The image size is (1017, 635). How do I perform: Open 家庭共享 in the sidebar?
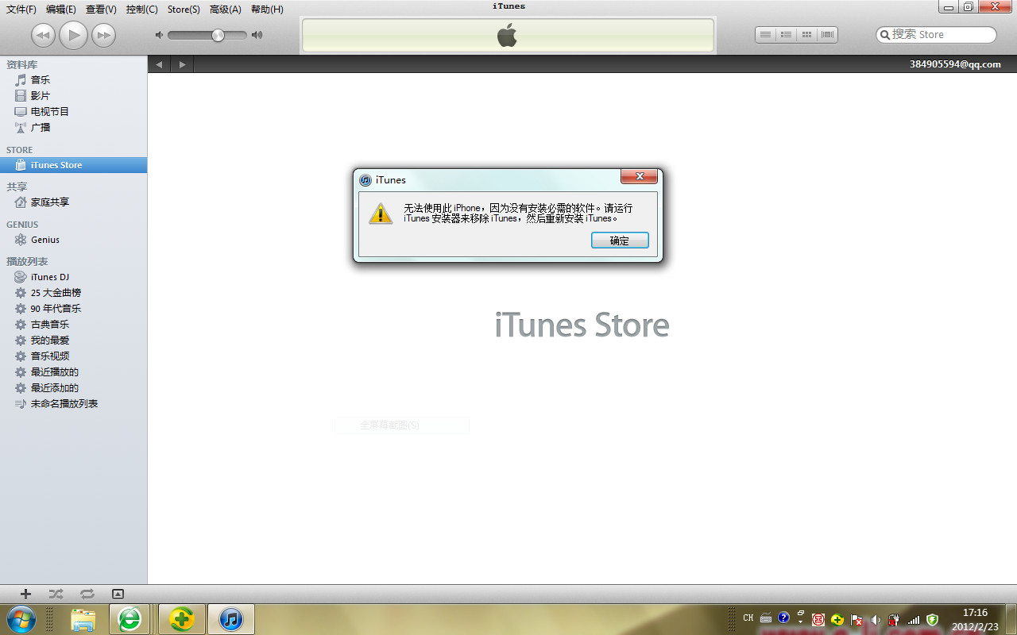(x=73, y=202)
